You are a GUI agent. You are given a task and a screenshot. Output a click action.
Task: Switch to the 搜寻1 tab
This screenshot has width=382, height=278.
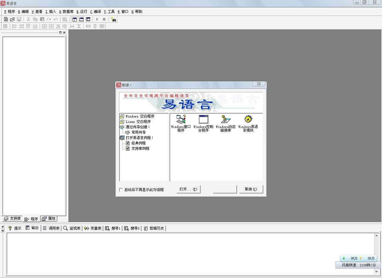tap(113, 228)
